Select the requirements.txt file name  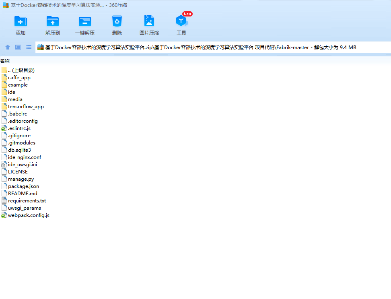(27, 201)
